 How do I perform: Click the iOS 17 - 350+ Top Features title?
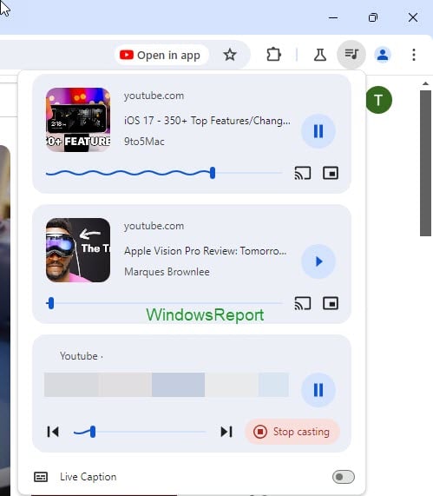207,121
